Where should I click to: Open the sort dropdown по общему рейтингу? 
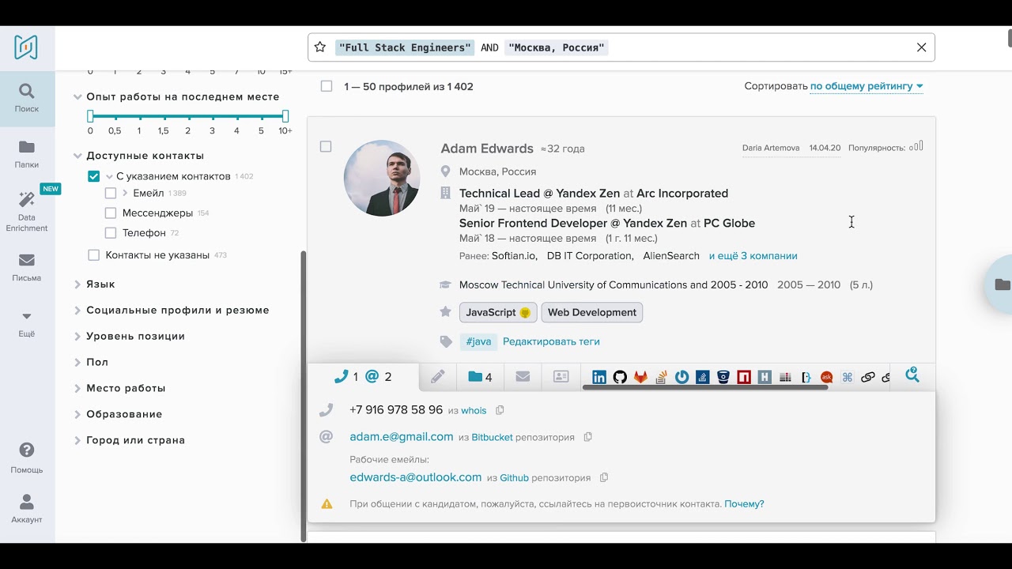point(867,86)
